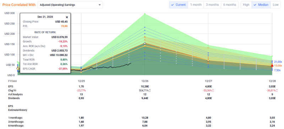Click the 21,00x P/E line label
The image size is (284, 129).
[x=278, y=62]
